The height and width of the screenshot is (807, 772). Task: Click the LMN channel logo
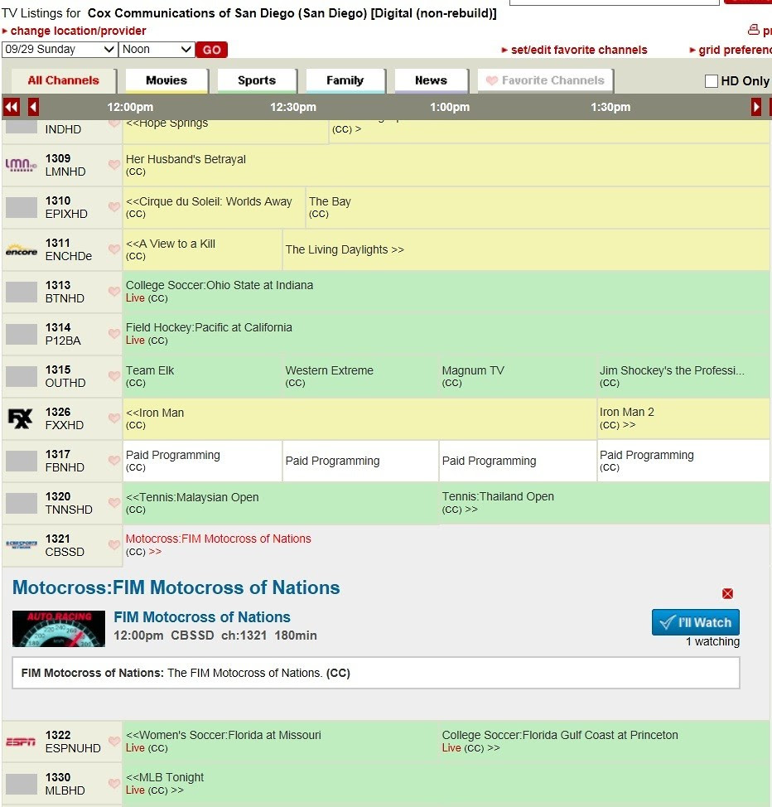tap(21, 165)
